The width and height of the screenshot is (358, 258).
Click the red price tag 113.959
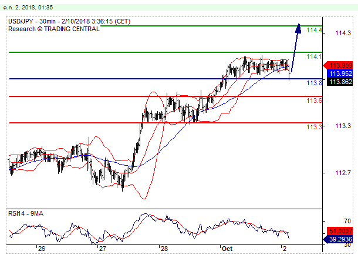click(339, 65)
